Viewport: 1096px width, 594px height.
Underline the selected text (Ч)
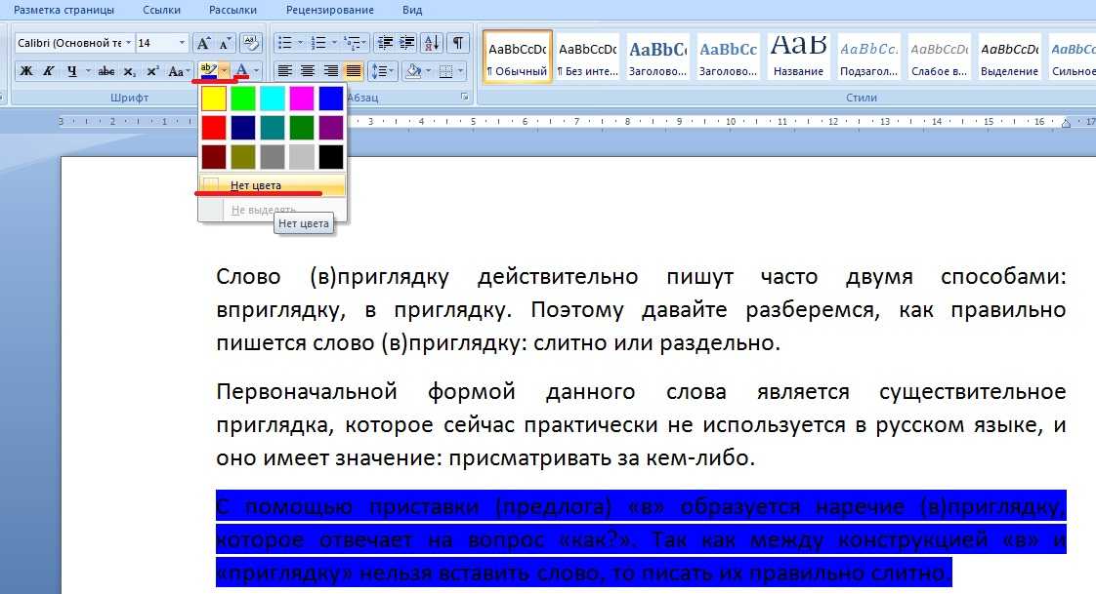coord(72,71)
